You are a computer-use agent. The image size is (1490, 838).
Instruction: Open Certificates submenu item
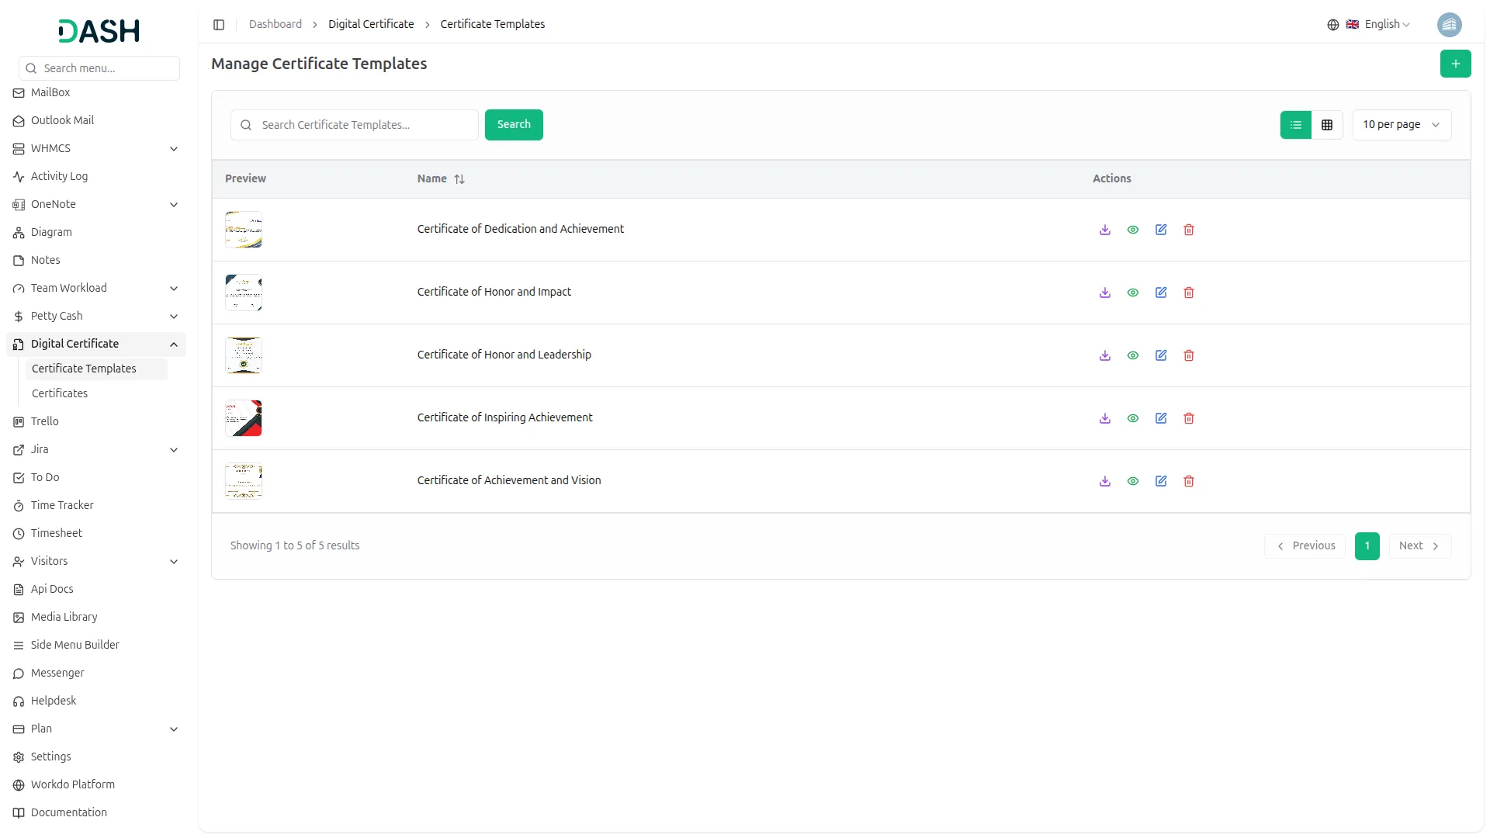(x=60, y=393)
